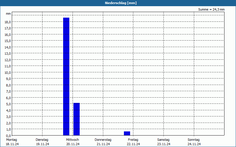Image resolution: width=236 pixels, height=147 pixels.
Task: Click the date 22.11.24
Action: 133,144
